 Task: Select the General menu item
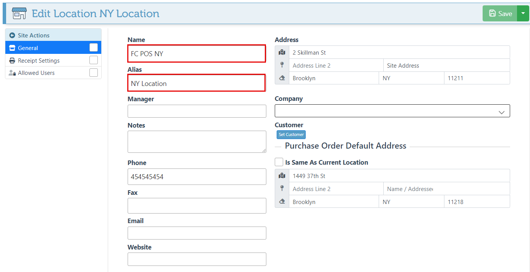(x=28, y=48)
